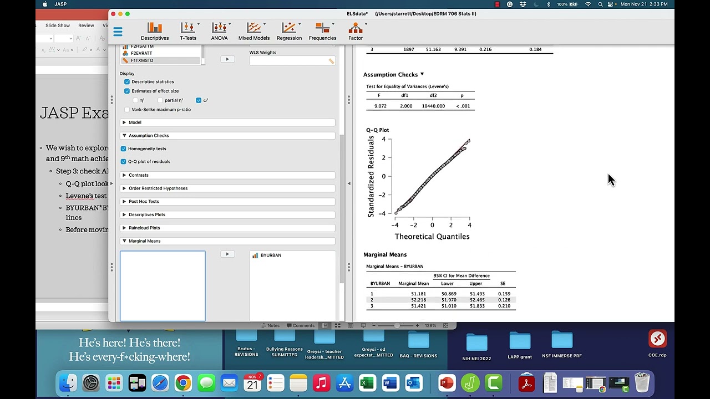Open the Regression analysis menu
The height and width of the screenshot is (399, 710).
(x=289, y=32)
